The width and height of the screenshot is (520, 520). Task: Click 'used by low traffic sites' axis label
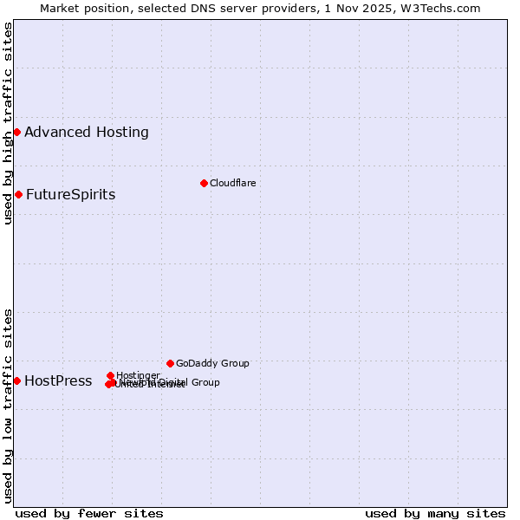click(8, 406)
